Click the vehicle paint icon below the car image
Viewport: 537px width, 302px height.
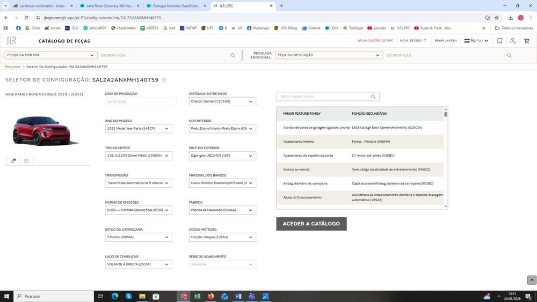13,161
